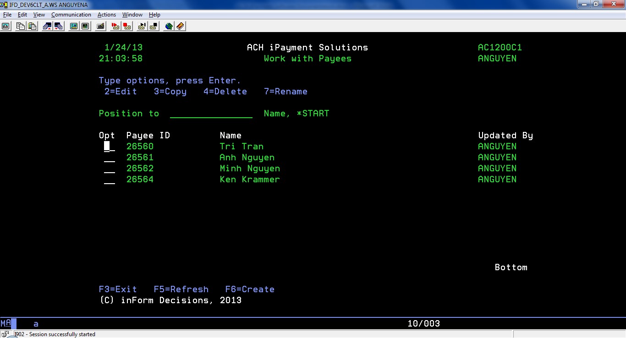Viewport: 626px width, 338px height.
Task: Open the keyboard remap setup icon
Action: point(101,26)
